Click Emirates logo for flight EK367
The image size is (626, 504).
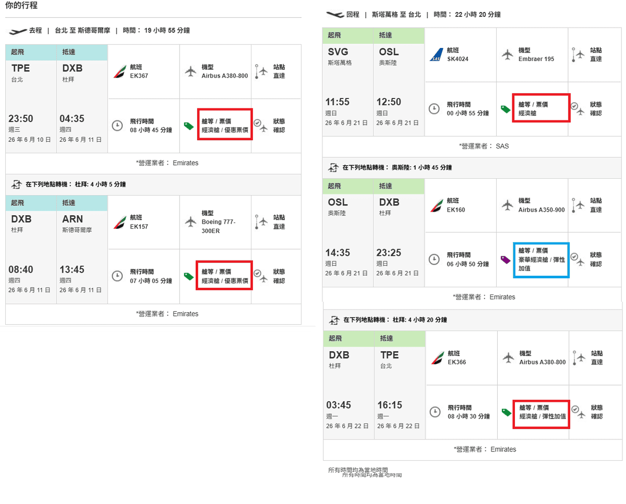pos(119,71)
